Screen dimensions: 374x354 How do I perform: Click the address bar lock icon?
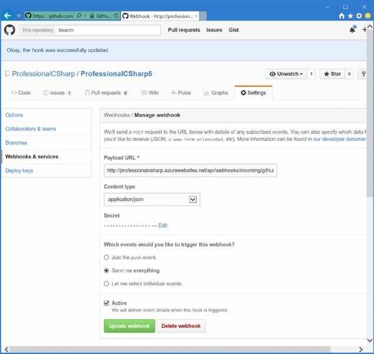coord(92,16)
